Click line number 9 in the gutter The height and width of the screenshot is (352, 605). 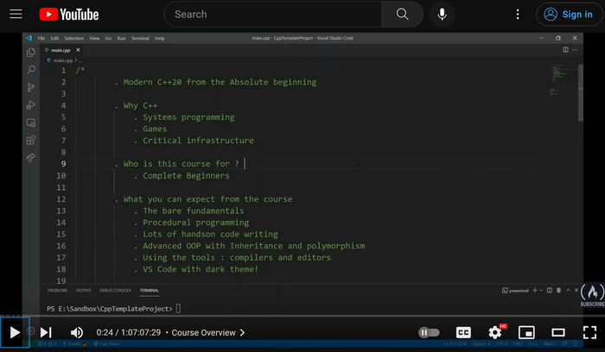[63, 164]
